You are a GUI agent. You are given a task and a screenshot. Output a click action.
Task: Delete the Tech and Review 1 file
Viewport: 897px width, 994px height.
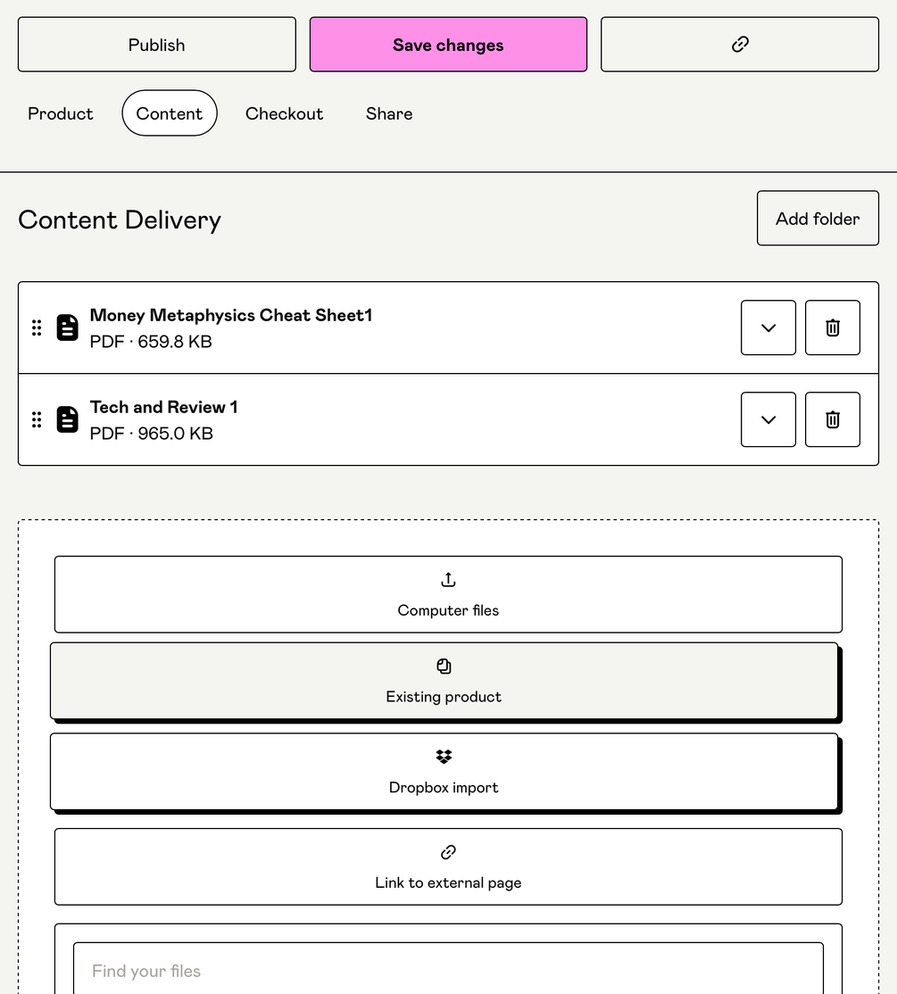[832, 419]
